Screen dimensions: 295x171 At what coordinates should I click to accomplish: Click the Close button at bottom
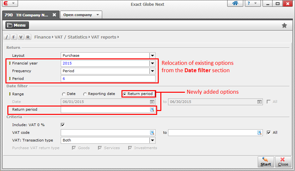point(283,162)
